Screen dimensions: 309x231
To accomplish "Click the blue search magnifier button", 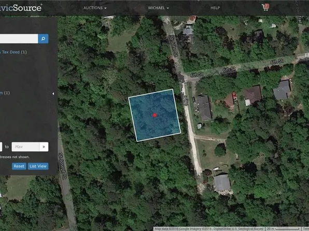I will click(x=43, y=39).
